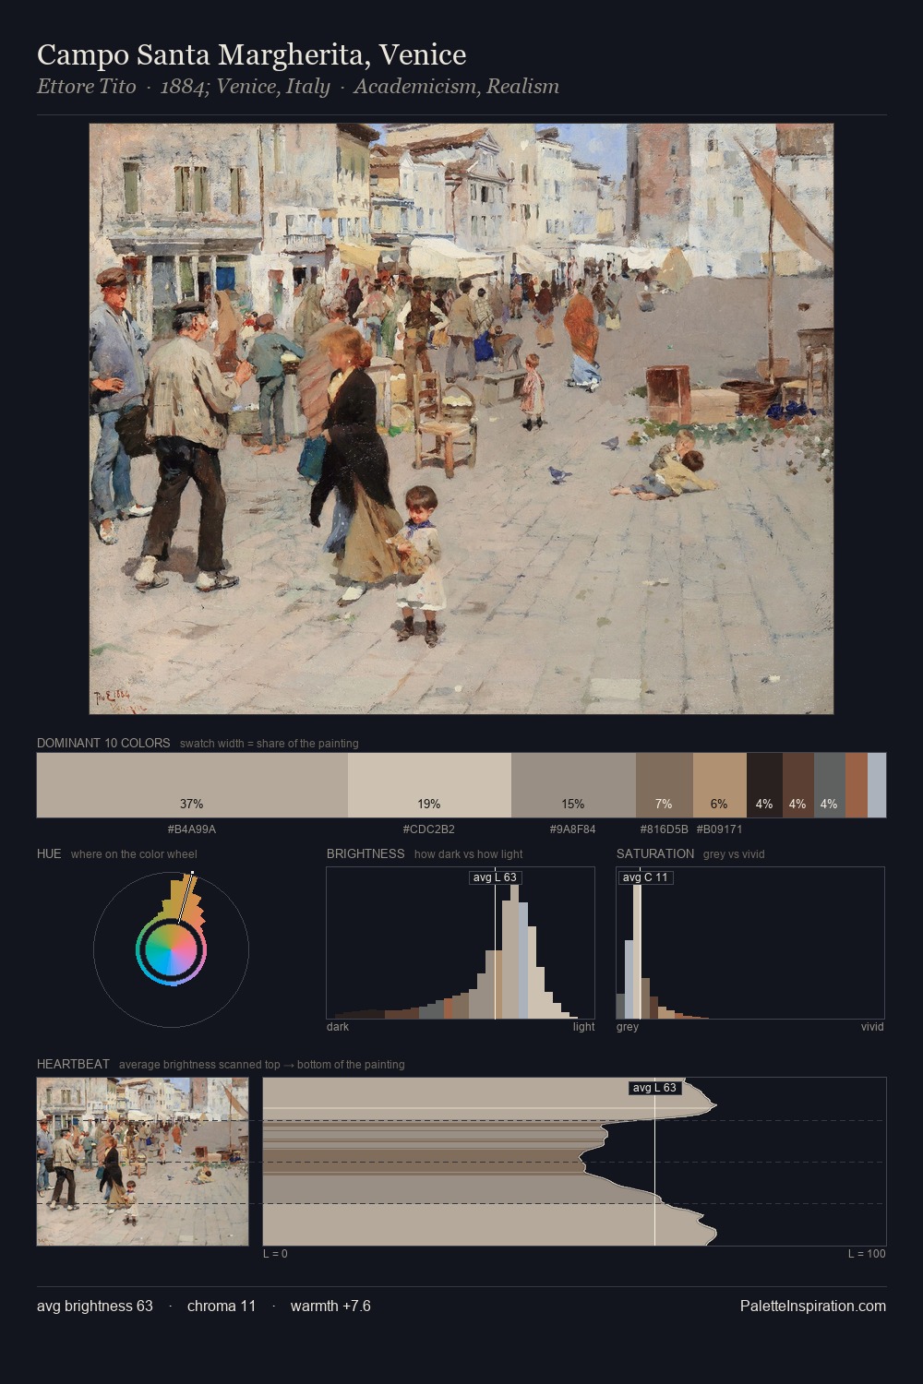Select the 6% tan swatch

719,785
